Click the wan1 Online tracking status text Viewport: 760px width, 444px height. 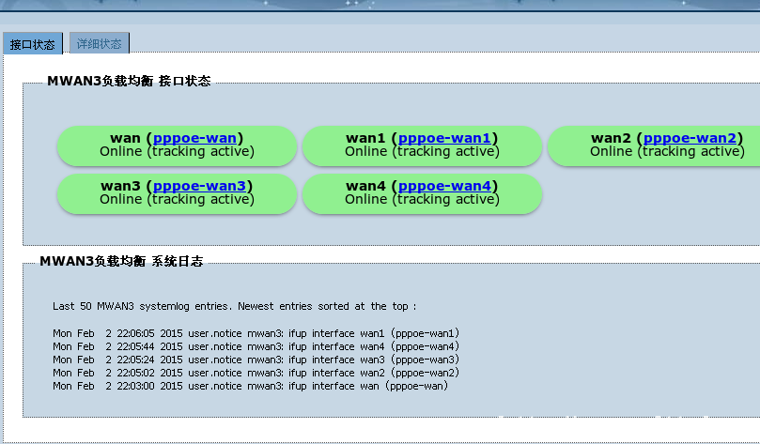tap(422, 152)
